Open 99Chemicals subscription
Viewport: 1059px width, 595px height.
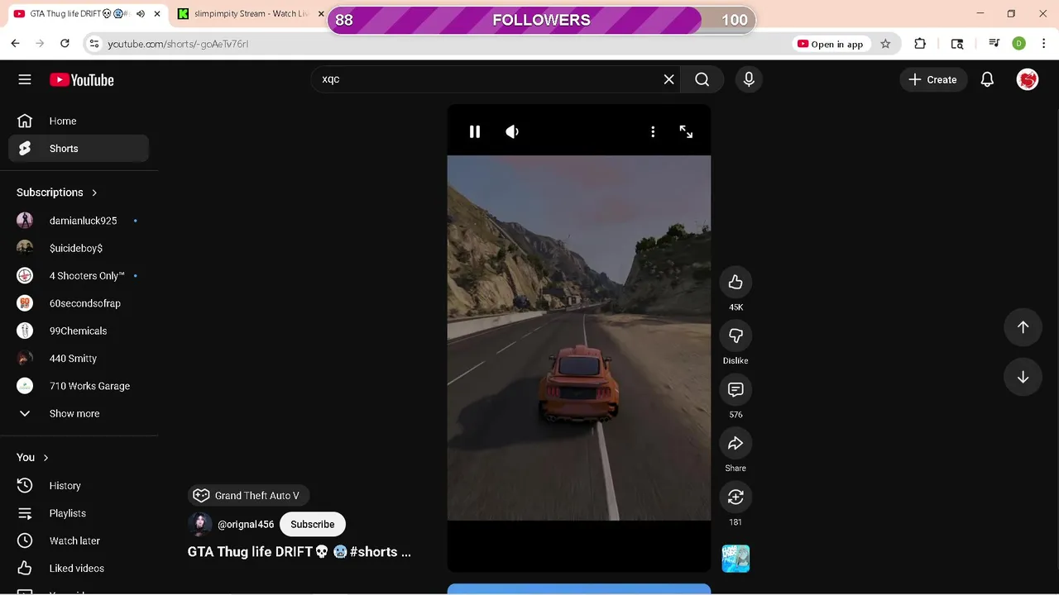pyautogui.click(x=79, y=331)
